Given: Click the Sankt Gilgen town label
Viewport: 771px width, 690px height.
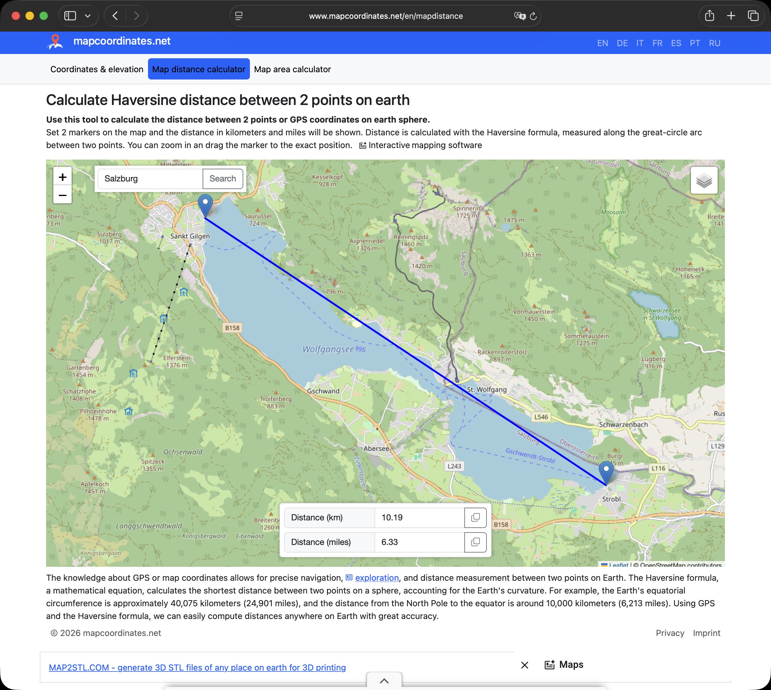Looking at the screenshot, I should 190,236.
